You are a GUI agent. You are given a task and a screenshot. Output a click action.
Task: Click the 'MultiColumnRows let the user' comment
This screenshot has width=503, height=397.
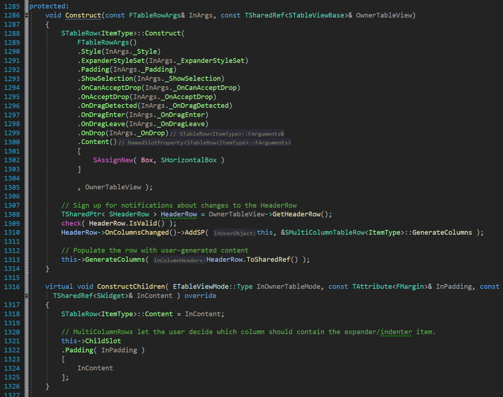(248, 332)
